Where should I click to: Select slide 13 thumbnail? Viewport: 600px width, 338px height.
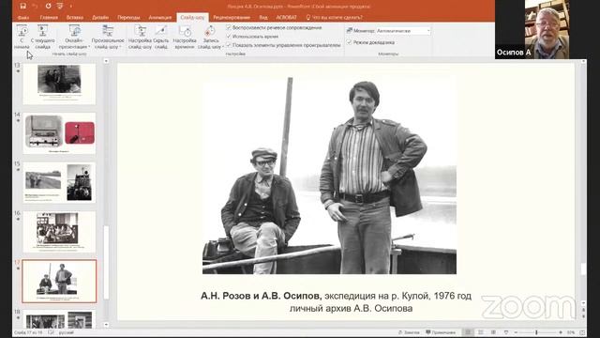(59, 84)
